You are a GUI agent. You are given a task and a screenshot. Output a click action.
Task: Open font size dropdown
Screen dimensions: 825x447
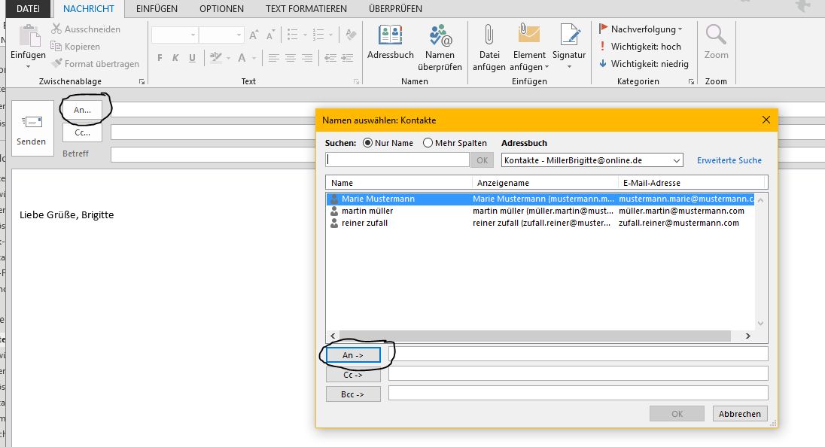pyautogui.click(x=239, y=35)
